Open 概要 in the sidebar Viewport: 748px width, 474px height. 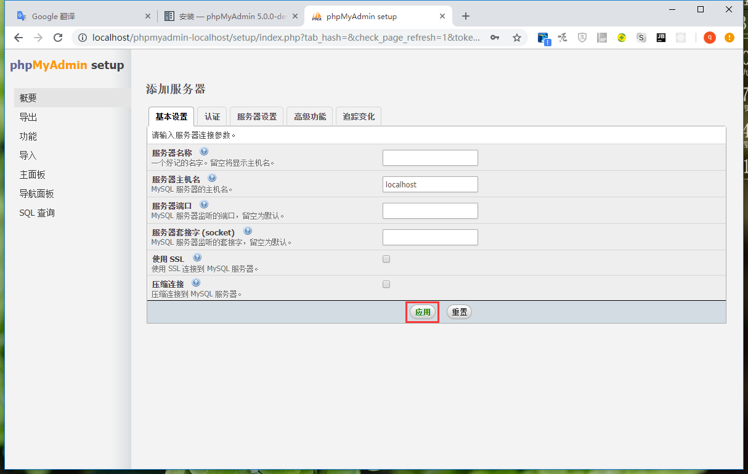point(73,98)
